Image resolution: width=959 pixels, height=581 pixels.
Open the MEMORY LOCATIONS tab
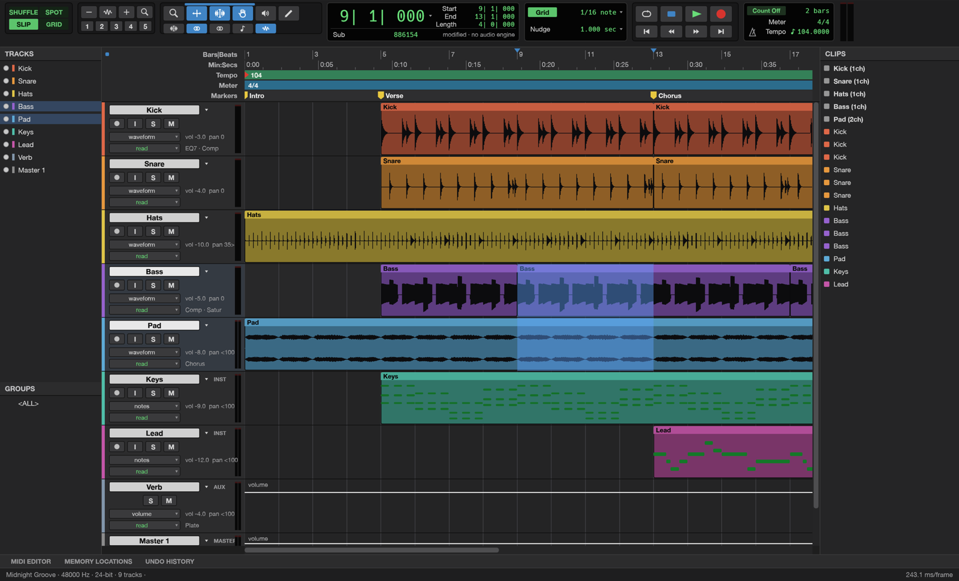point(98,561)
